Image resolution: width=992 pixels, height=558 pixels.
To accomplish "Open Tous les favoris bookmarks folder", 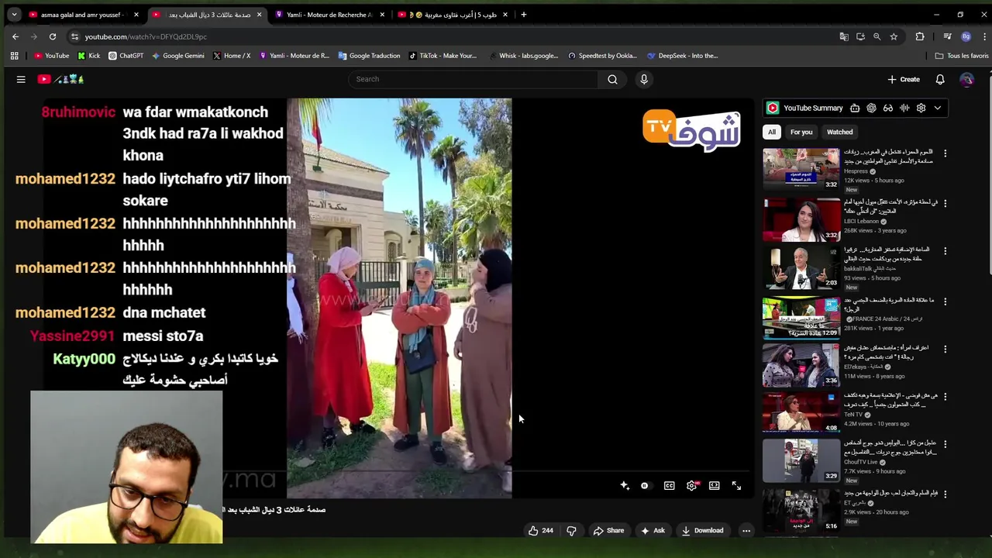I will tap(962, 56).
